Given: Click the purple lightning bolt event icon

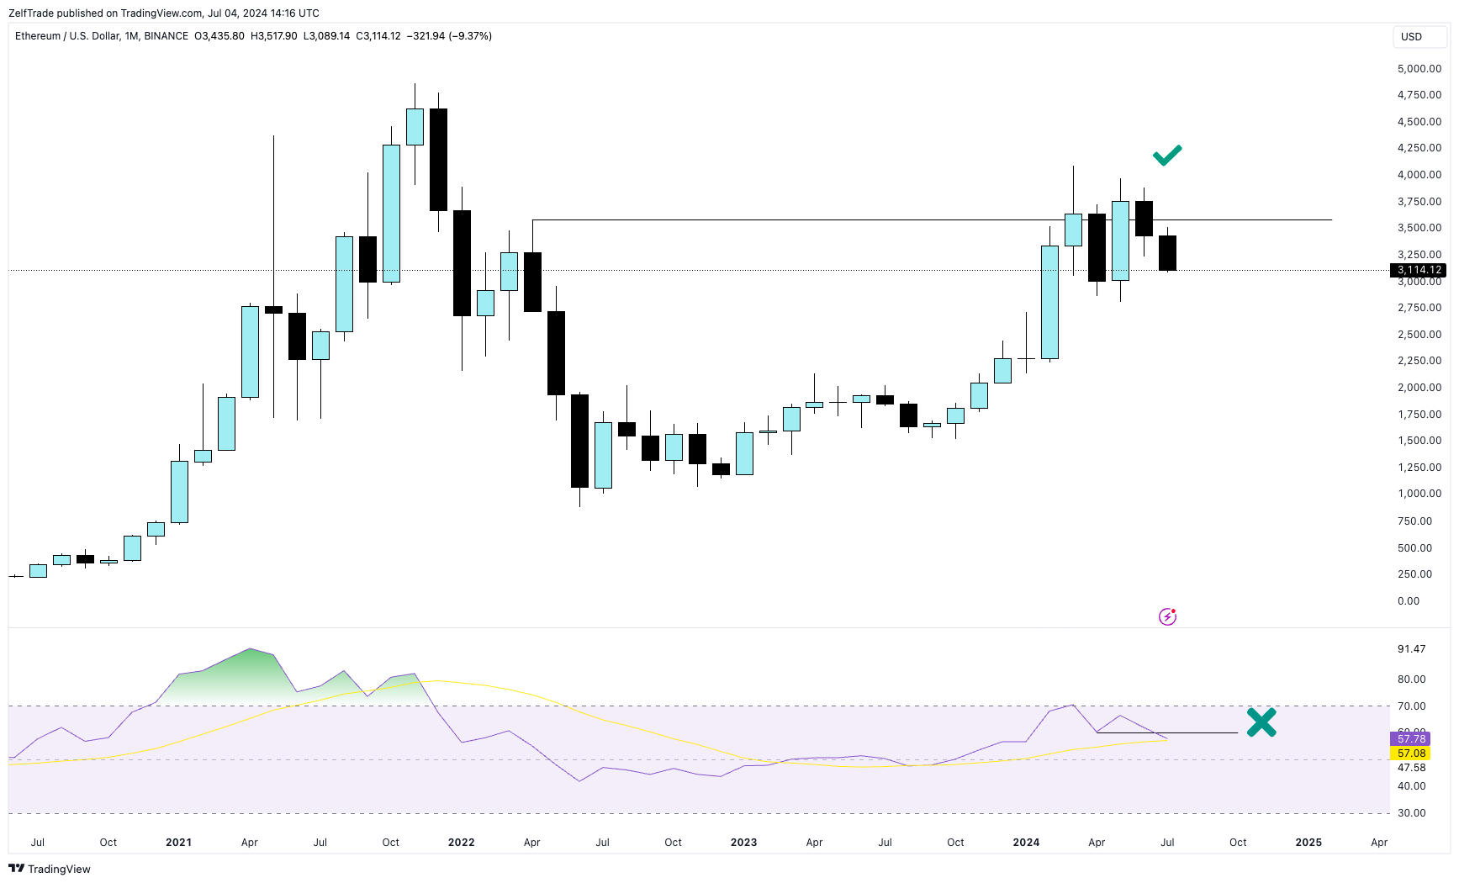Looking at the screenshot, I should (x=1167, y=616).
